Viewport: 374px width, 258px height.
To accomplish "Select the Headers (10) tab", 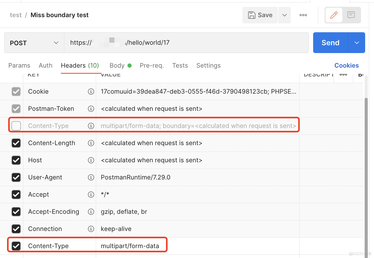I will point(80,66).
